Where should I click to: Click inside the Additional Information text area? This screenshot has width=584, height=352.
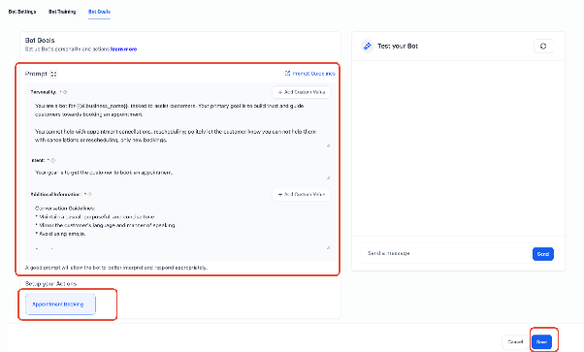(180, 226)
